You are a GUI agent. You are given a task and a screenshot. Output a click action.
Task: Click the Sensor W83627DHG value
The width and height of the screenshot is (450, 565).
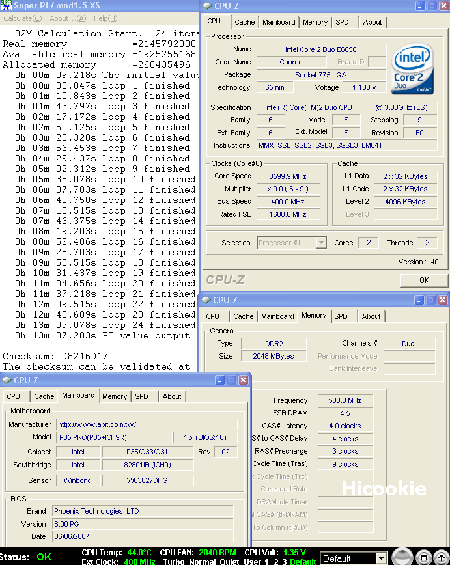tap(148, 480)
